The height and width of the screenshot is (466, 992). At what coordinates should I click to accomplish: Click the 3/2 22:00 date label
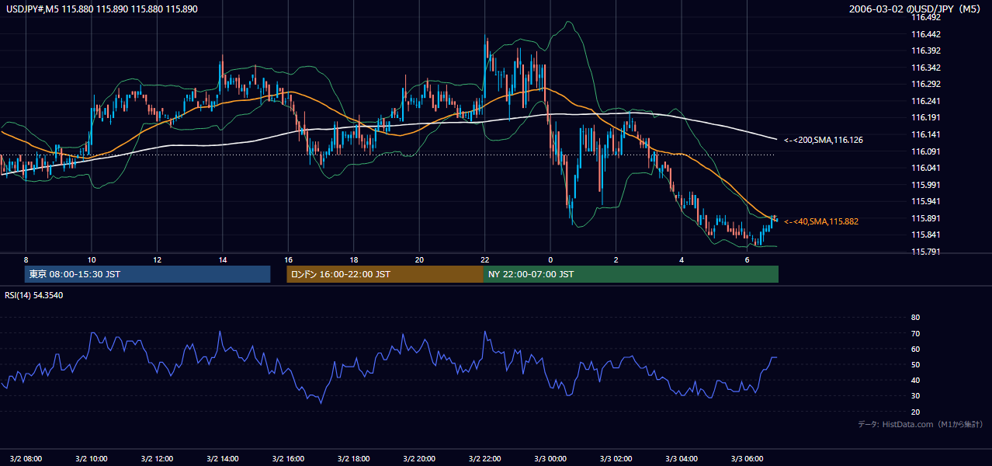click(484, 458)
